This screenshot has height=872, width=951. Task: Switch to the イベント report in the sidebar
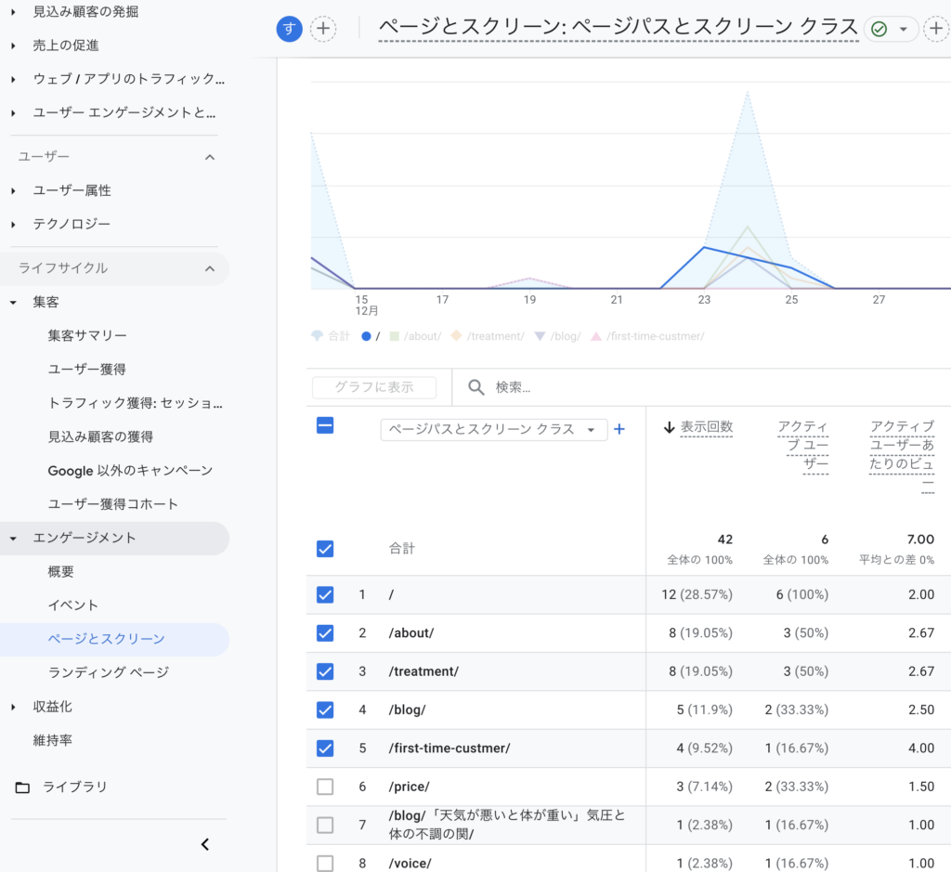[75, 605]
